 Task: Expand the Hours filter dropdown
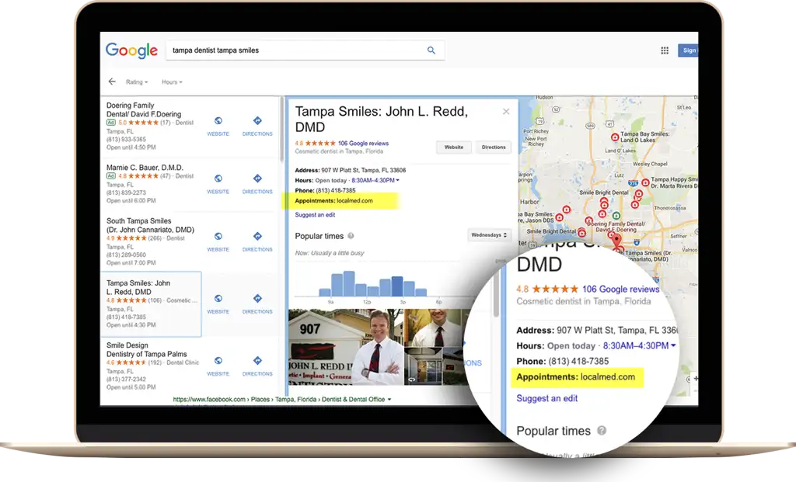(x=172, y=82)
